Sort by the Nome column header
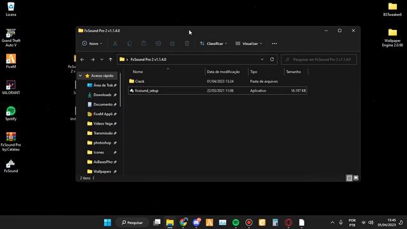The height and width of the screenshot is (229, 407). click(138, 72)
